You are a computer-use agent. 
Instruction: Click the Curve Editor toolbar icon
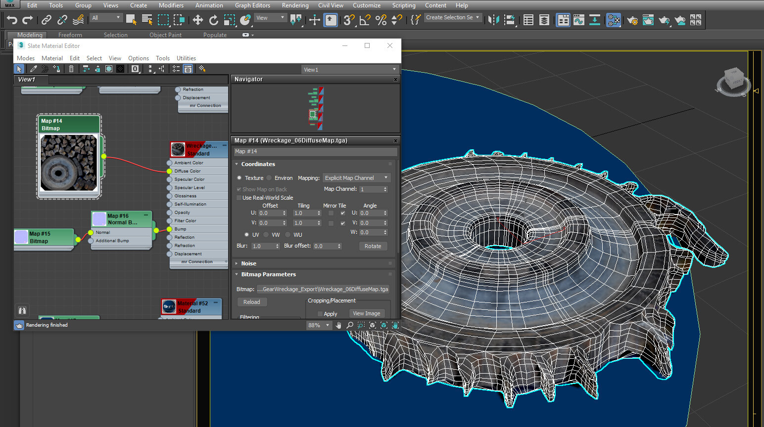click(x=578, y=20)
